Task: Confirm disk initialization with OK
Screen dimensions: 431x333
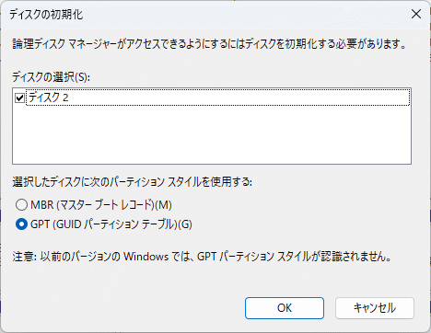Action: tap(285, 308)
